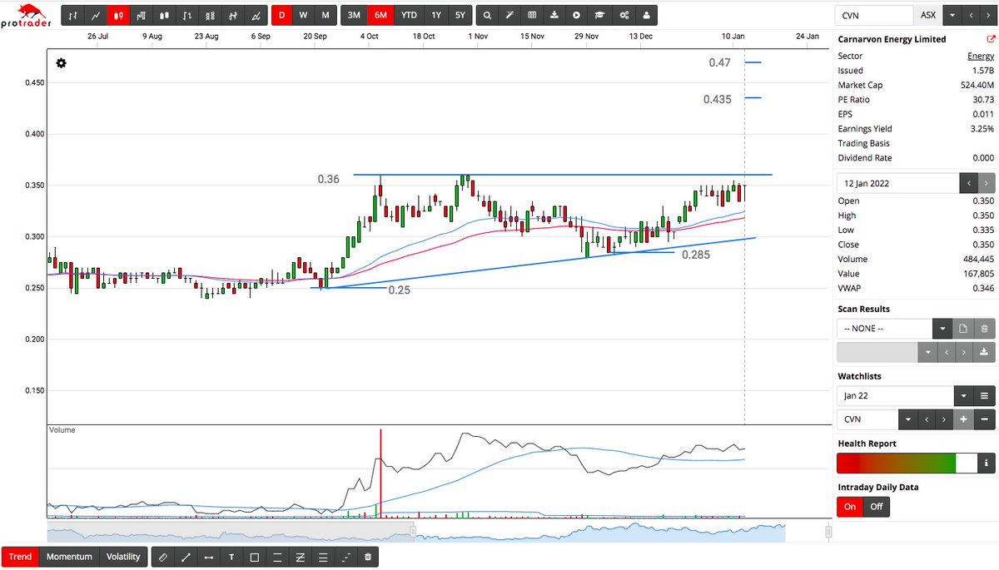Viewport: 999px width, 570px height.
Task: Remove CVN from watchlist with minus icon
Action: (984, 419)
